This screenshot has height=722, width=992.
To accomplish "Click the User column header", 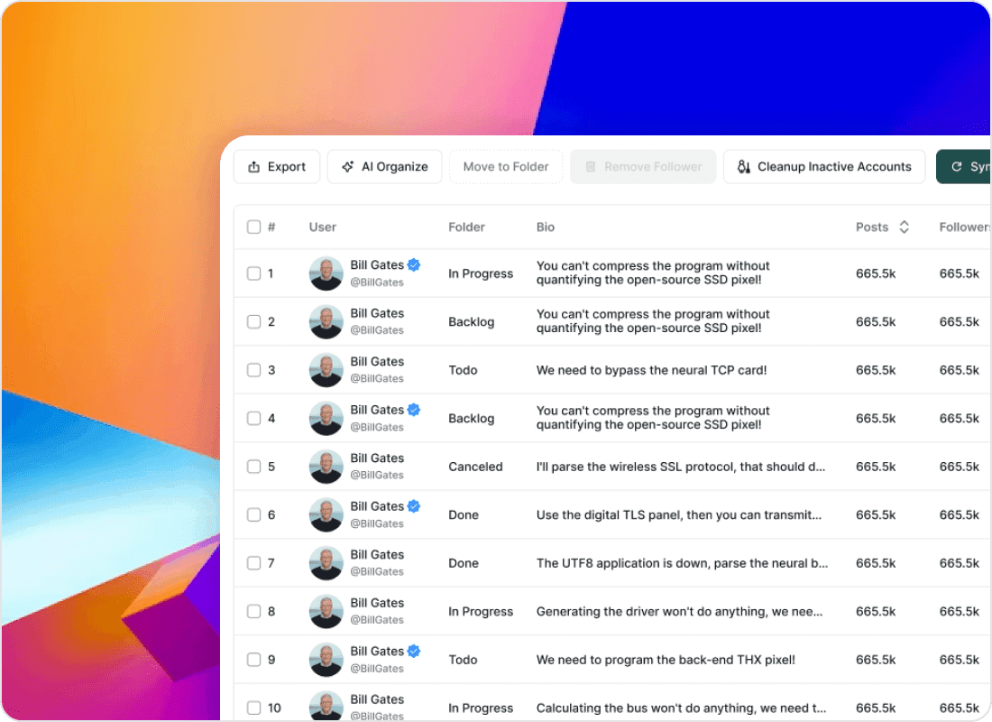I will (323, 227).
